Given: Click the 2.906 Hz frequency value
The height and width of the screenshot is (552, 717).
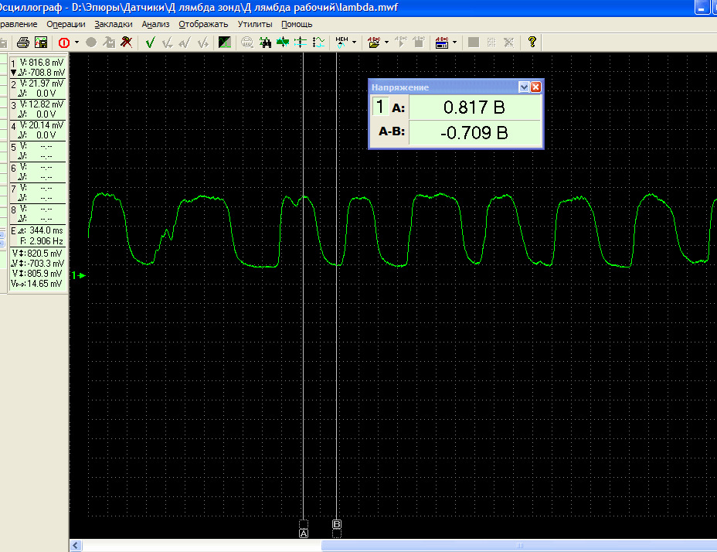Looking at the screenshot, I should [x=46, y=240].
